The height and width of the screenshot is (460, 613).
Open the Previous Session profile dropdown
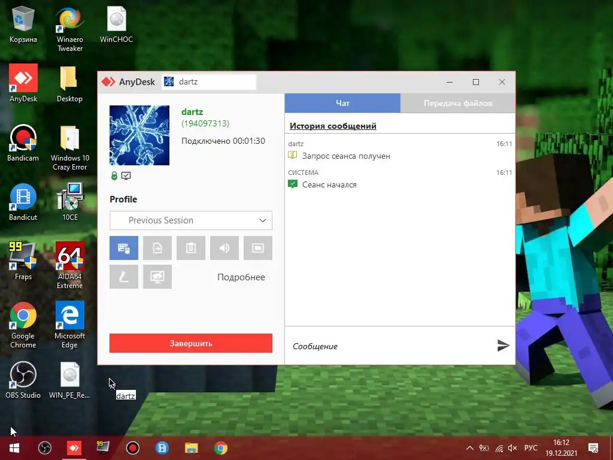191,220
